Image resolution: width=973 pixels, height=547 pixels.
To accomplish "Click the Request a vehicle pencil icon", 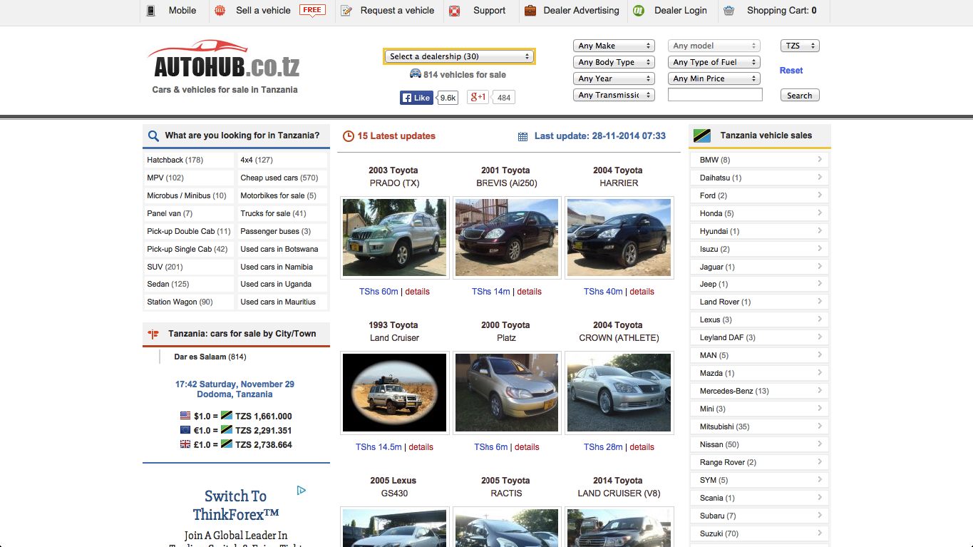I will (346, 11).
